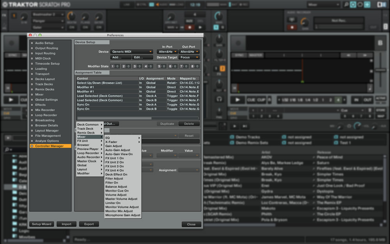Expand the Out-Port dropdown
This screenshot has width=390, height=244.
click(x=190, y=52)
